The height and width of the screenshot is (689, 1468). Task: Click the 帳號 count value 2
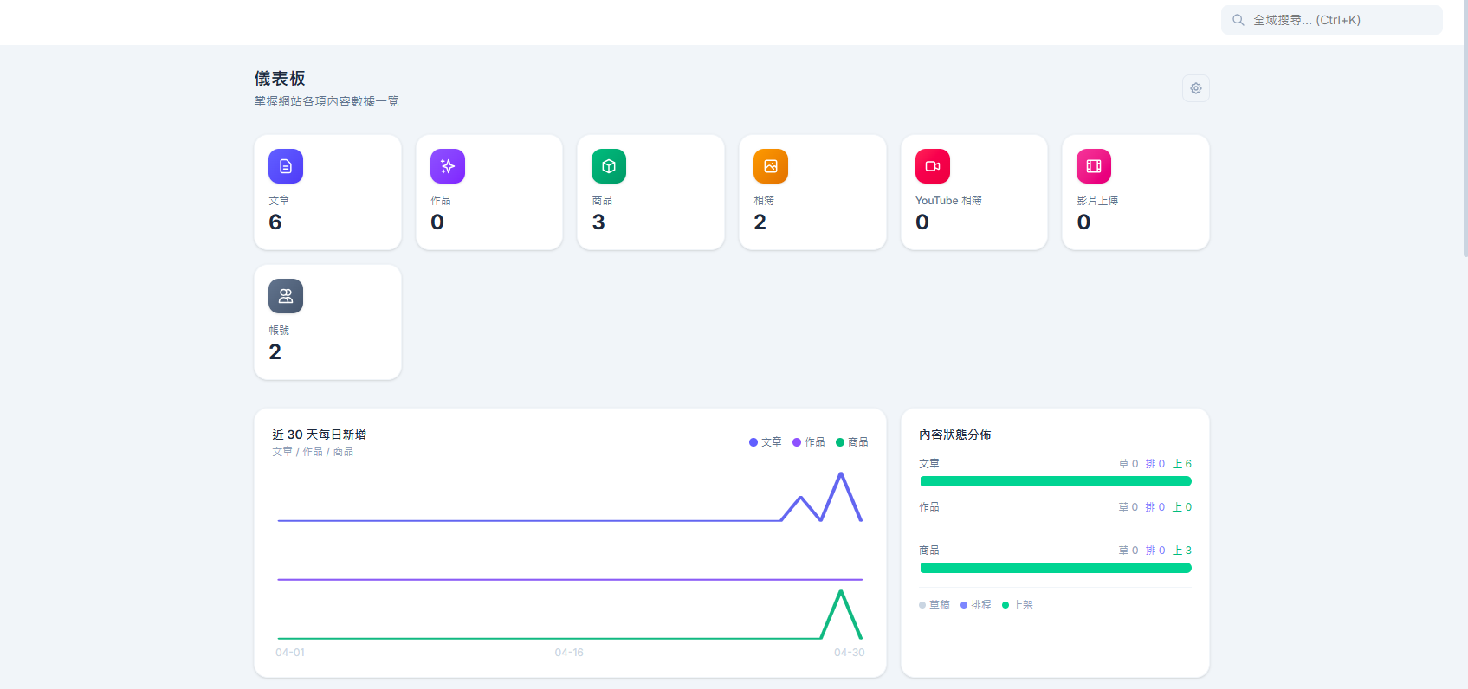pyautogui.click(x=275, y=352)
